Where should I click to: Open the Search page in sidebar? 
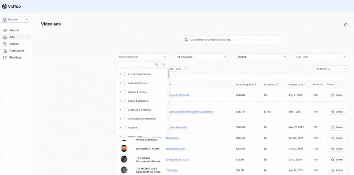(14, 30)
